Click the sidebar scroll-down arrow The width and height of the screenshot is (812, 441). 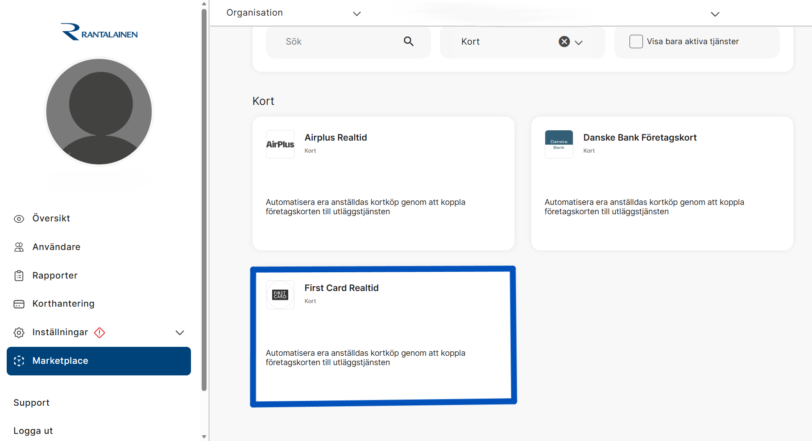204,437
